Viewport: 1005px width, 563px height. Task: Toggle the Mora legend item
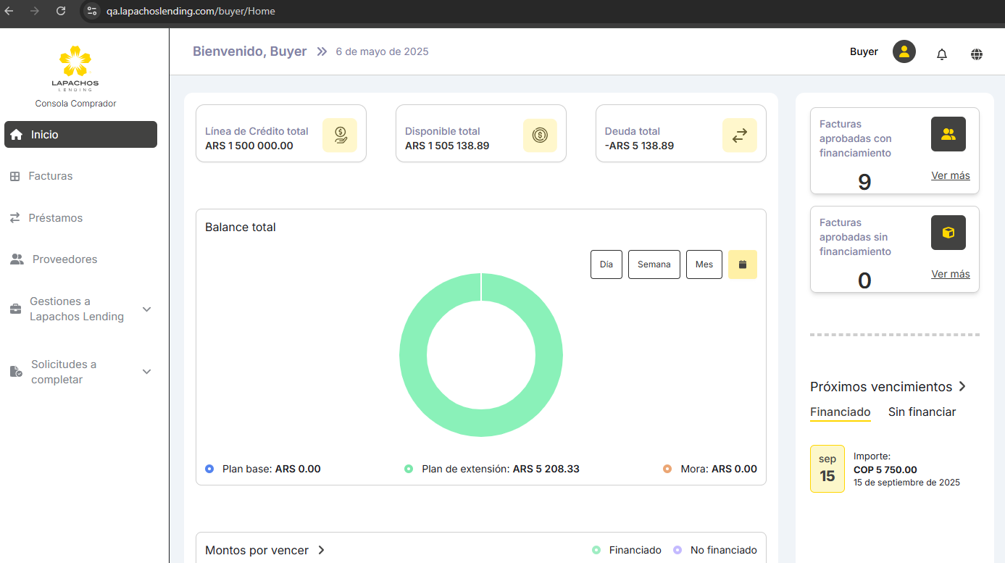[709, 469]
